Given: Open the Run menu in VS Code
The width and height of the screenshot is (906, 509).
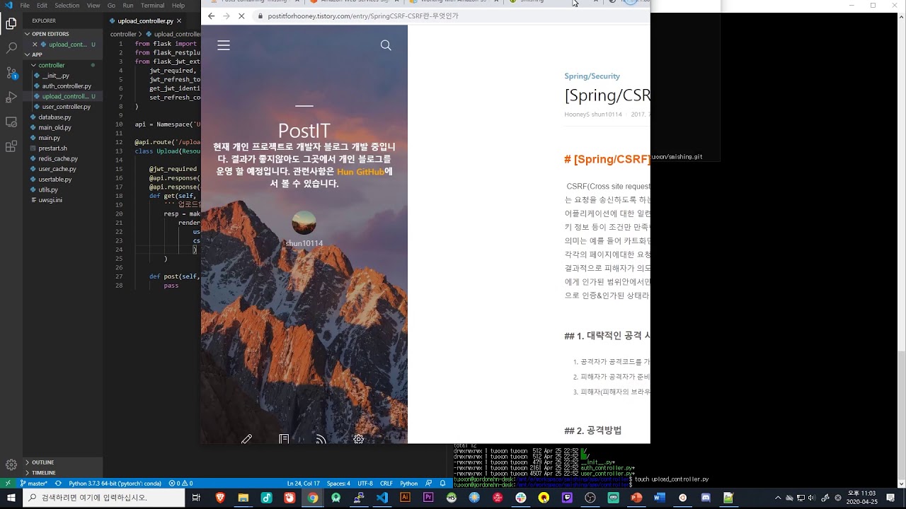Looking at the screenshot, I should coord(129,5).
